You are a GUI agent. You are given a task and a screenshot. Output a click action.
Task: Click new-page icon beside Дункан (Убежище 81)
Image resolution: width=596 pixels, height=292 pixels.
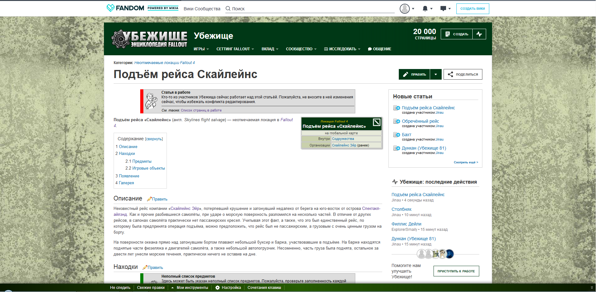(397, 148)
